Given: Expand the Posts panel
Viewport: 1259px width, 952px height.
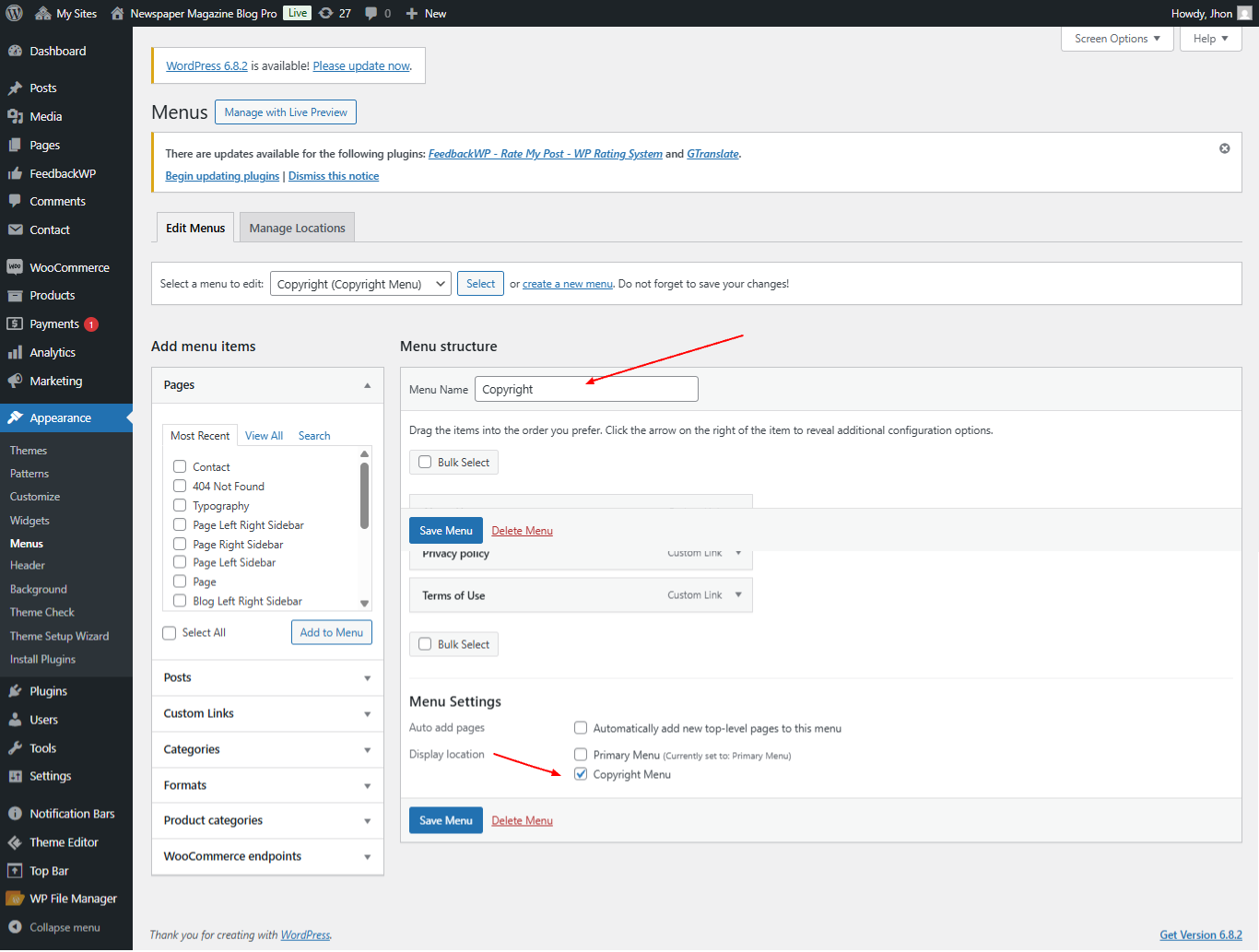Looking at the screenshot, I should point(368,678).
